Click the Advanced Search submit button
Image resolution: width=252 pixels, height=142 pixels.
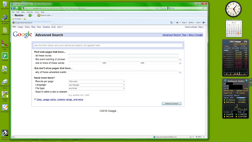172,104
